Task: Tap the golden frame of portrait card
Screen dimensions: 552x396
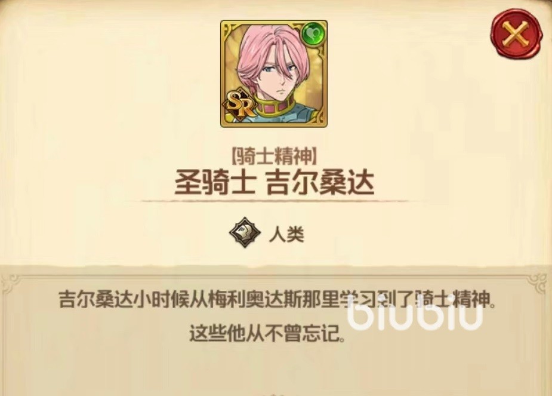Action: [x=274, y=73]
